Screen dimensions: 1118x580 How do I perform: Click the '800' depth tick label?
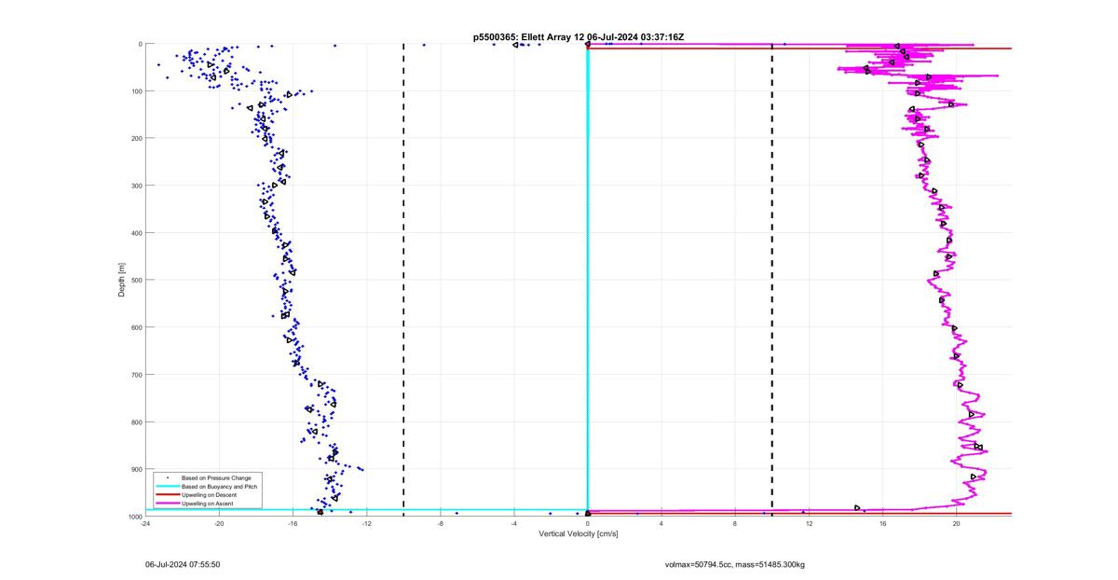coord(135,422)
